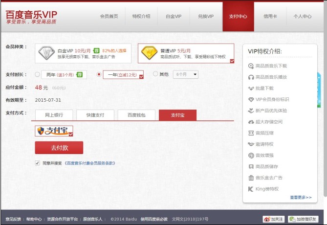Screen dimensions: 327x225
Task: Open the 个人中心 navigation tab
Action: pyautogui.click(x=303, y=16)
